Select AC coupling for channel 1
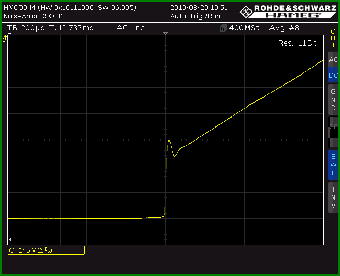This screenshot has height=276, width=340. click(x=333, y=59)
